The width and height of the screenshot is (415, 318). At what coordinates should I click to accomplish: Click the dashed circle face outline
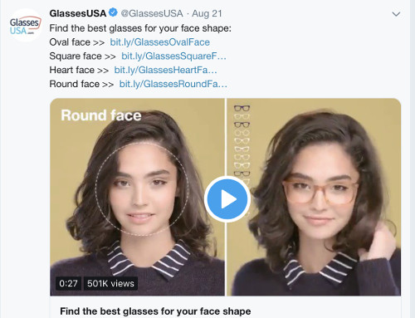(x=142, y=188)
